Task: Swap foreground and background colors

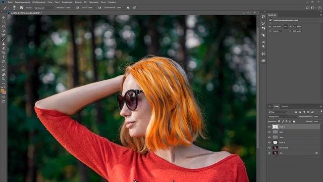Action: pyautogui.click(x=5, y=87)
